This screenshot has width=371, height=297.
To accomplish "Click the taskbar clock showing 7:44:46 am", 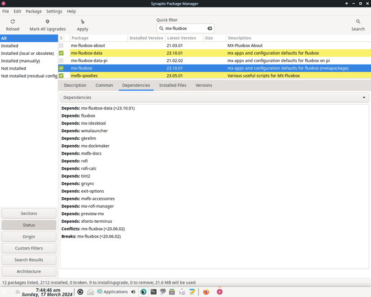I will (48, 290).
